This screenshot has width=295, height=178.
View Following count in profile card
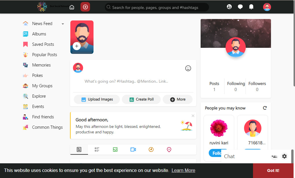[236, 86]
